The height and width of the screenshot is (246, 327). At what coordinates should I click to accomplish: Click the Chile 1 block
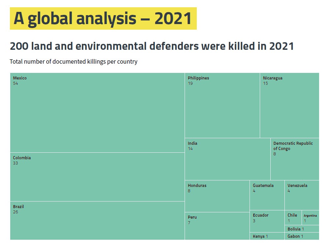pyautogui.click(x=293, y=218)
